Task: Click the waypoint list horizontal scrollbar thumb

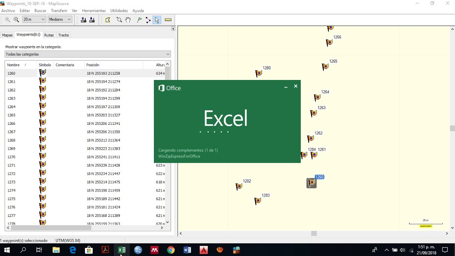Action: tap(52, 228)
